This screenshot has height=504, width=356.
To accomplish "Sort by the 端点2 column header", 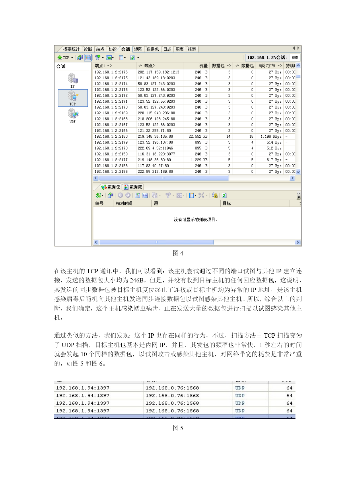I will click(160, 66).
